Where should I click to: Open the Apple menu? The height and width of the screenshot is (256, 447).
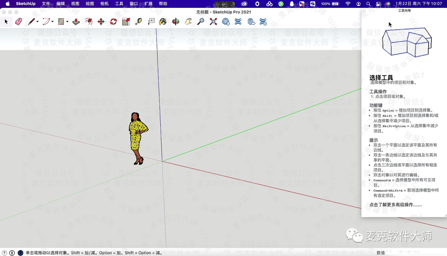(8, 4)
